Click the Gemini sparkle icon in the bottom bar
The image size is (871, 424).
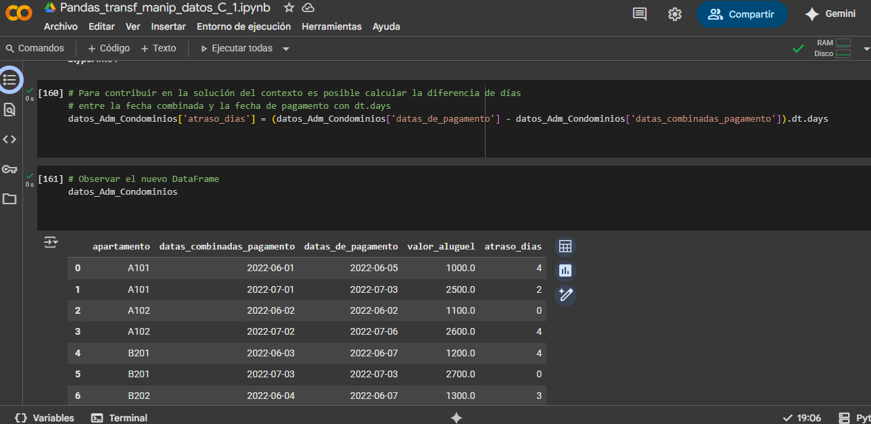[x=456, y=418]
